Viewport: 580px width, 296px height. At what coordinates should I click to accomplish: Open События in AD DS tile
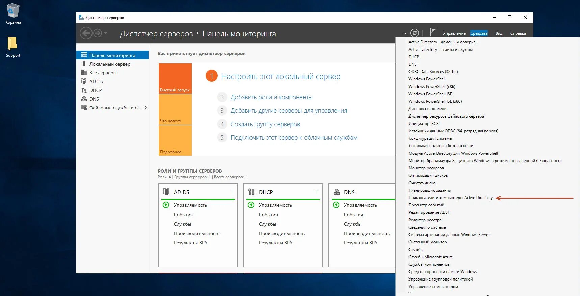click(x=183, y=215)
